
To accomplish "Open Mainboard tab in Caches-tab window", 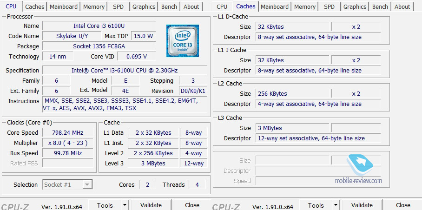I will point(275,7).
